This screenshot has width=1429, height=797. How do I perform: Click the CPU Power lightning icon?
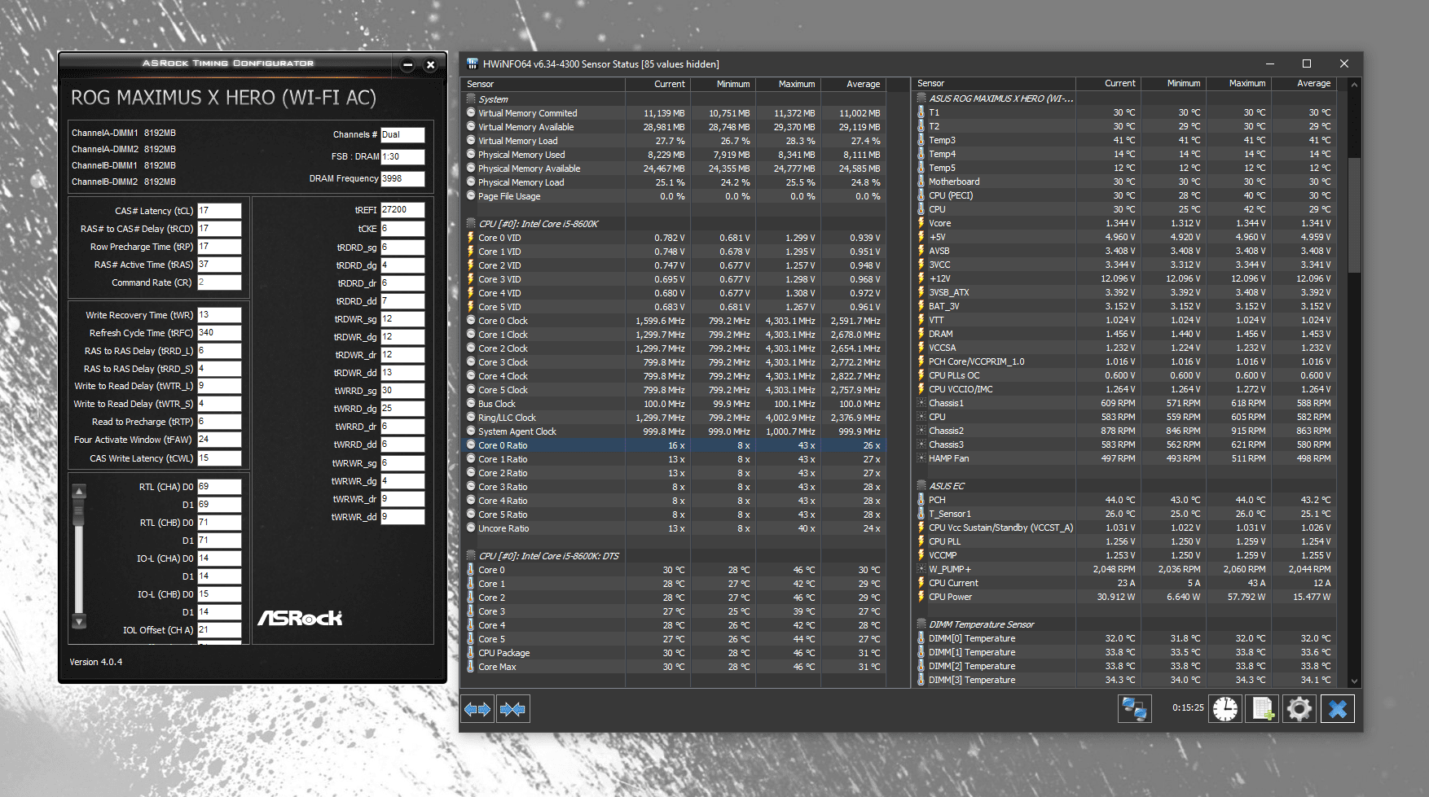[921, 596]
